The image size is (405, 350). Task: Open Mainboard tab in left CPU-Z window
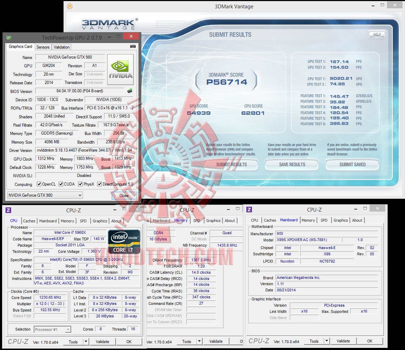(48, 221)
